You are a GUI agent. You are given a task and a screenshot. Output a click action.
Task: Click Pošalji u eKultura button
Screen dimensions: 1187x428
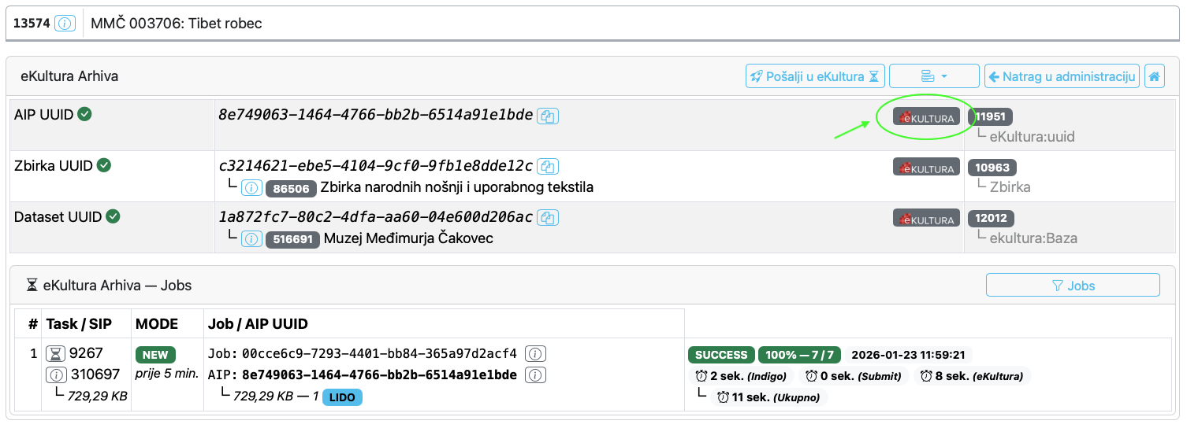click(815, 76)
